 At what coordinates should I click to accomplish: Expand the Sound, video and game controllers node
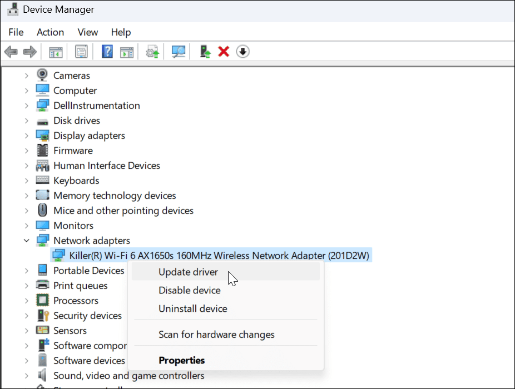[x=27, y=375]
